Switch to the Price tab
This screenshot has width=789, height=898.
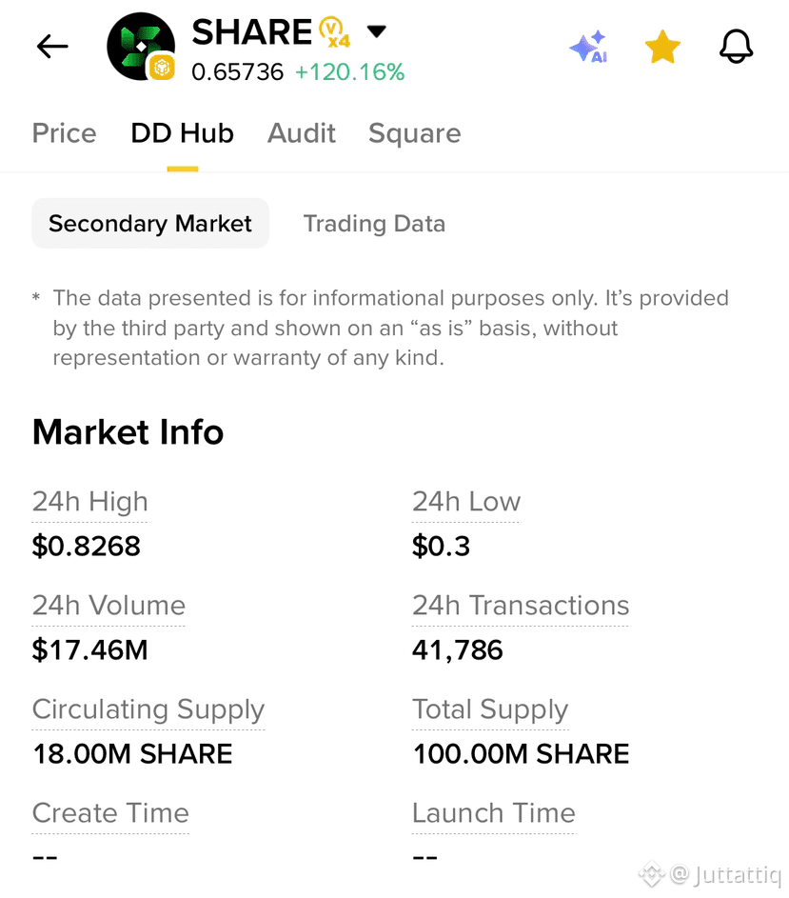click(x=64, y=133)
